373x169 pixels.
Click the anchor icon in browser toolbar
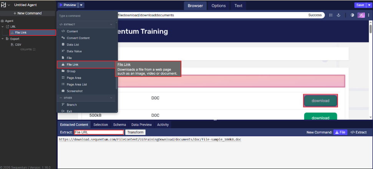[x=339, y=15]
